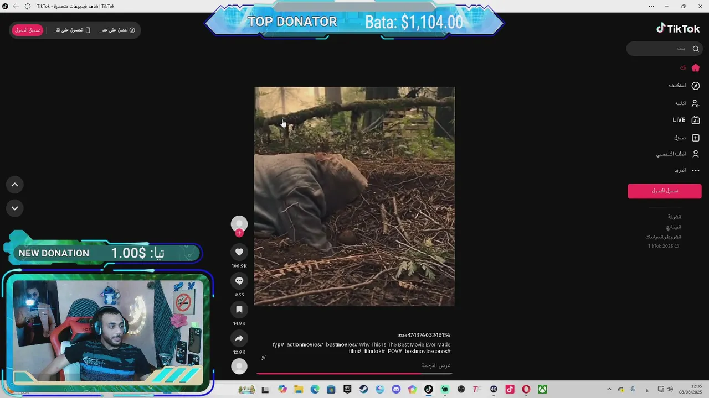Open the Upload plus icon
709x398 pixels.
tap(696, 138)
